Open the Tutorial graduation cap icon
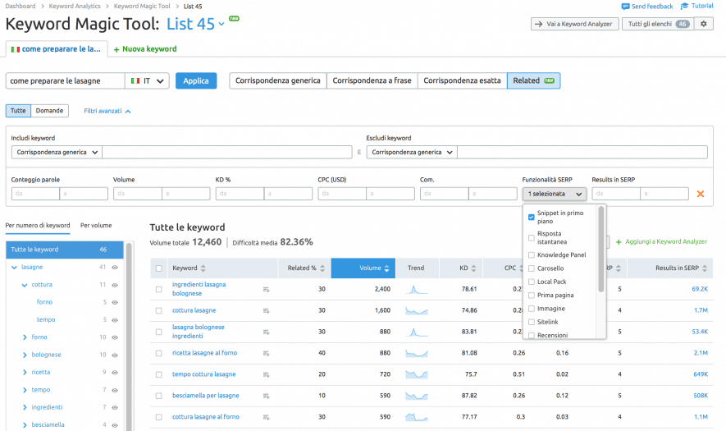 (x=684, y=6)
